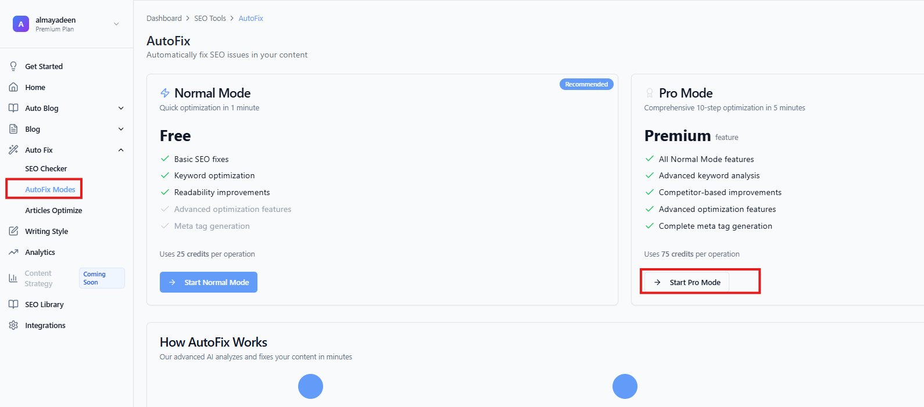This screenshot has height=407, width=924.
Task: Follow the Dashboard breadcrumb link
Action: point(164,19)
